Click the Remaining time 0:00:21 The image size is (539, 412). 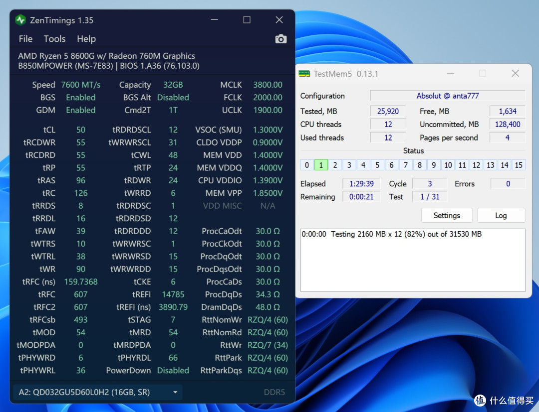click(x=361, y=197)
